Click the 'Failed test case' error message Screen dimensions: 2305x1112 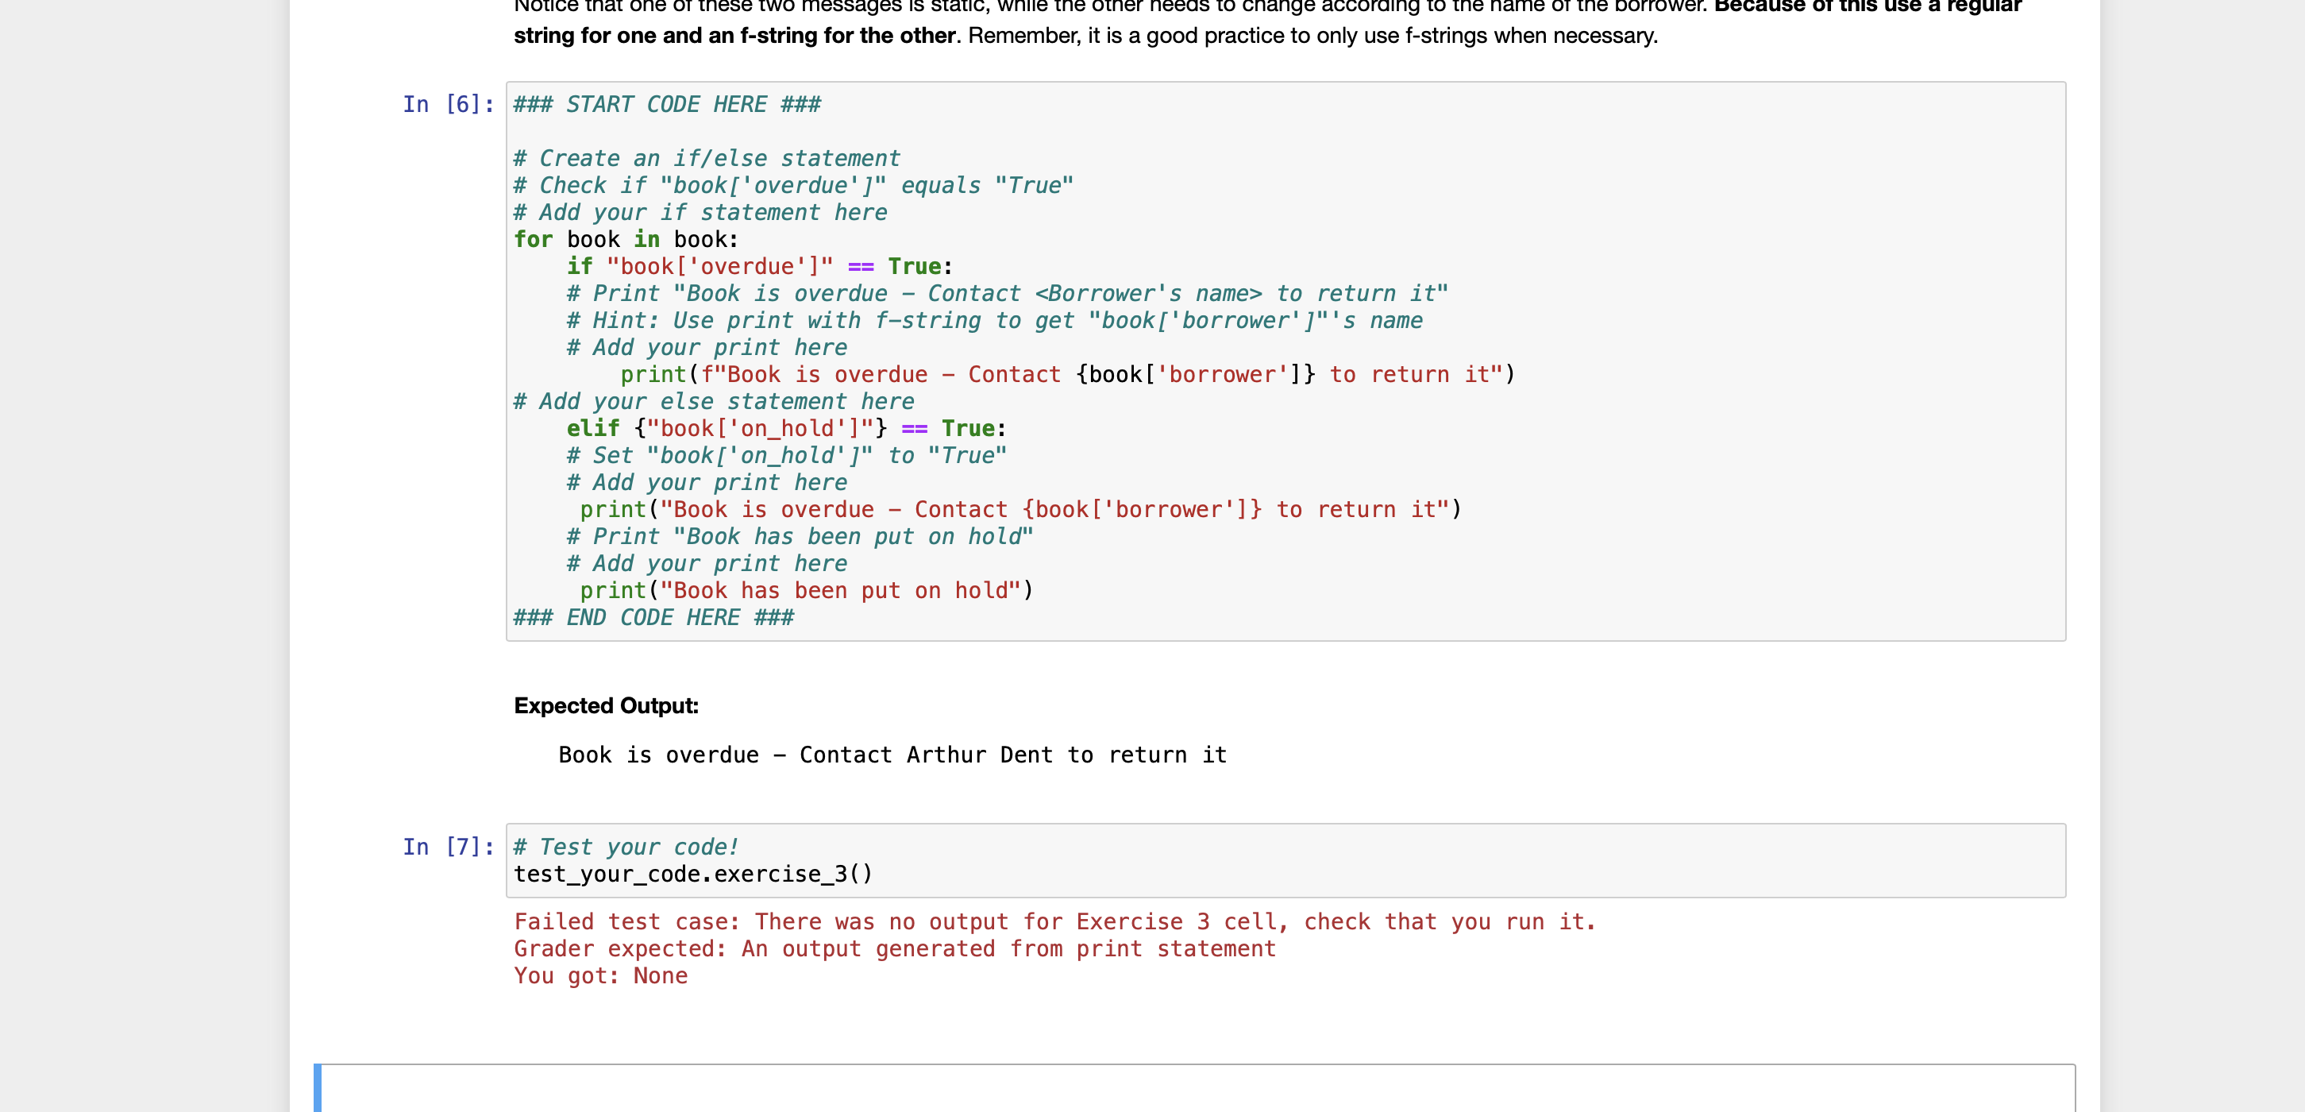(1054, 922)
